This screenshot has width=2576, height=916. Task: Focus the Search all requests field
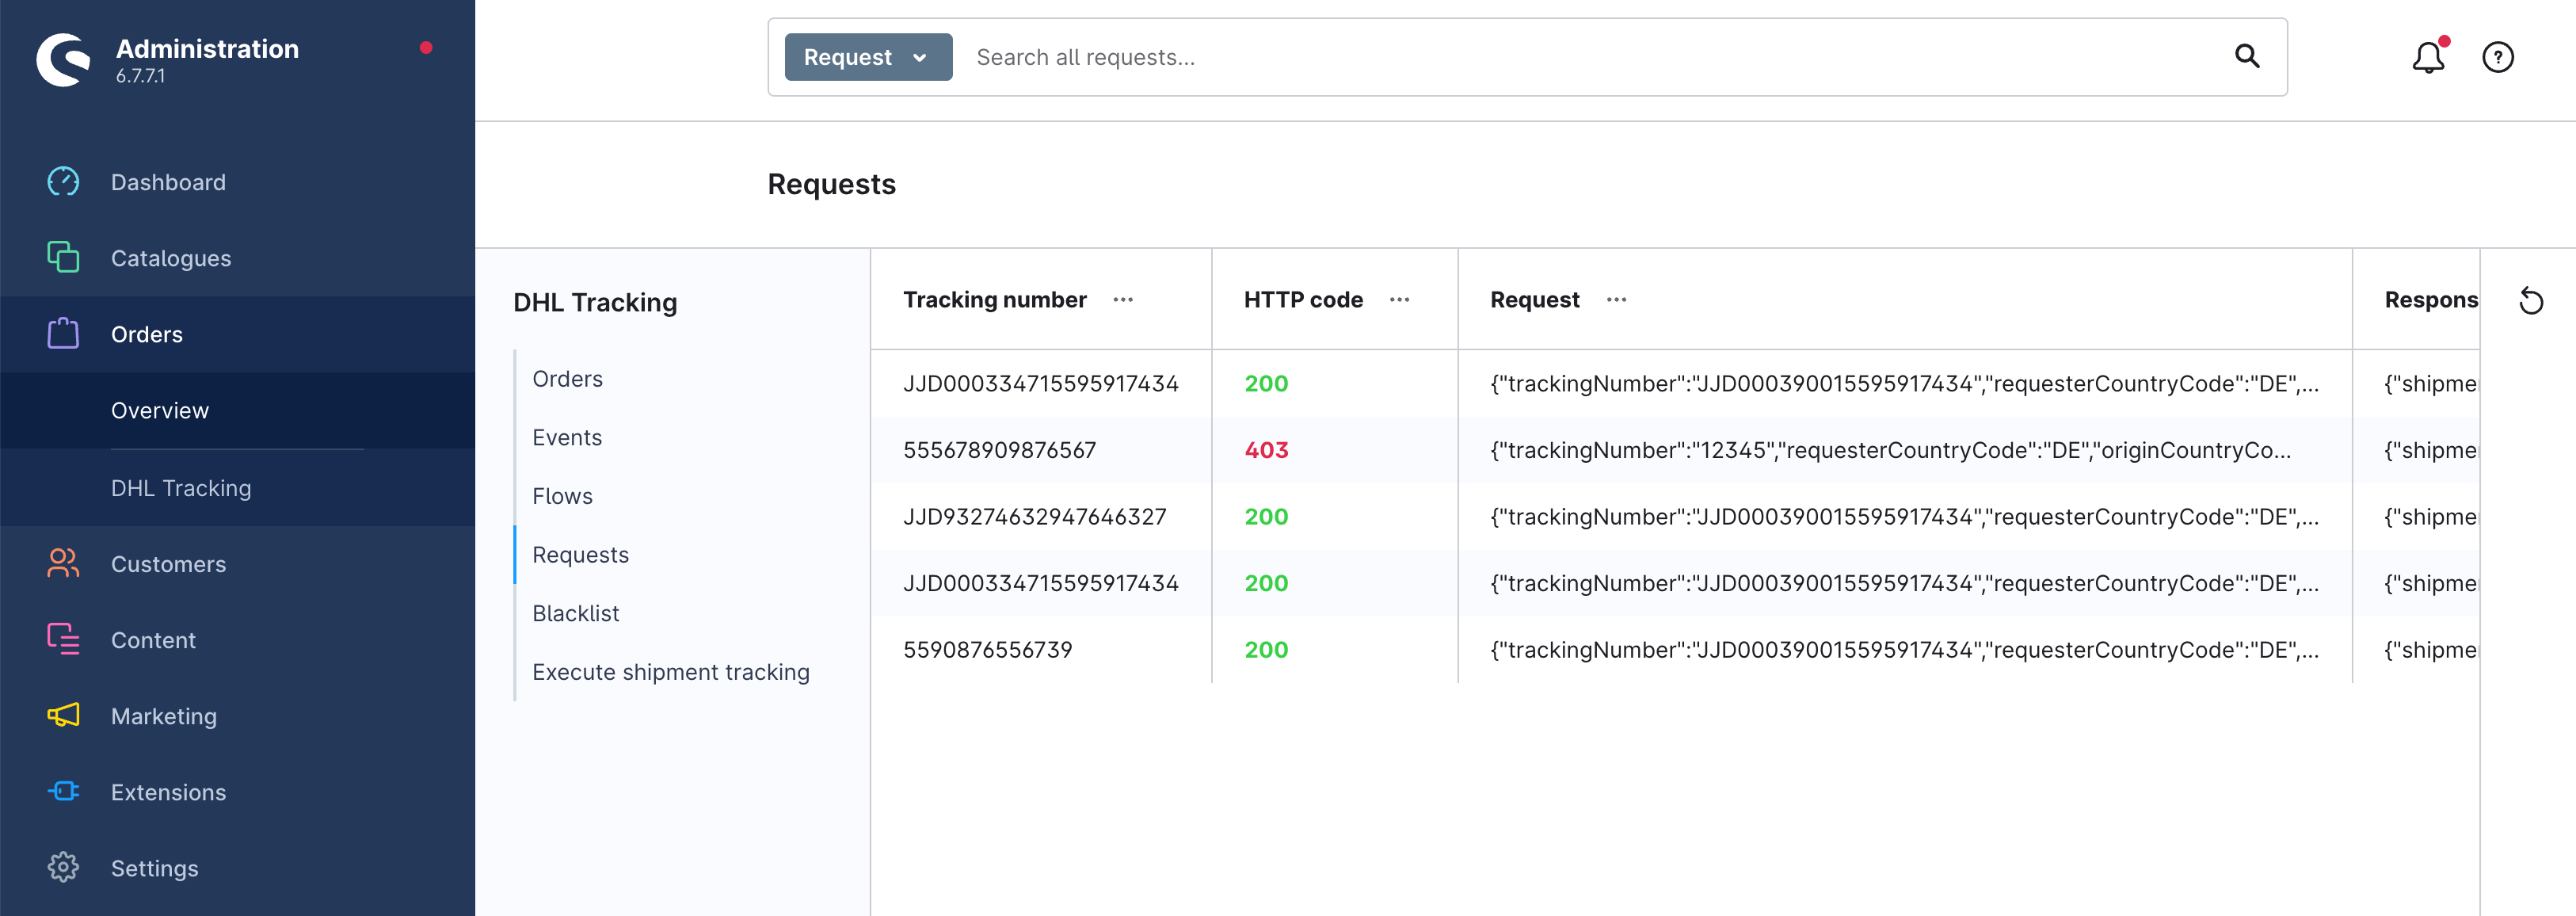click(x=1590, y=57)
